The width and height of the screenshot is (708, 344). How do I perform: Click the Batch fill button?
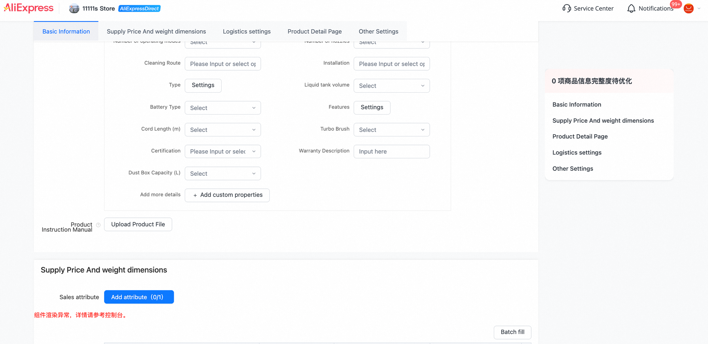(x=513, y=332)
